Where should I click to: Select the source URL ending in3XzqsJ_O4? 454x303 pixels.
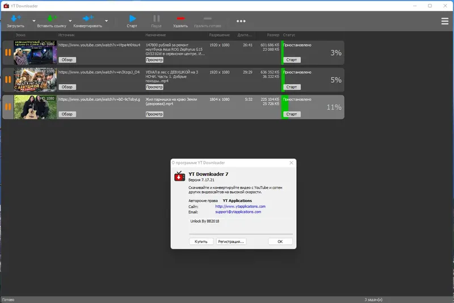pyautogui.click(x=99, y=73)
